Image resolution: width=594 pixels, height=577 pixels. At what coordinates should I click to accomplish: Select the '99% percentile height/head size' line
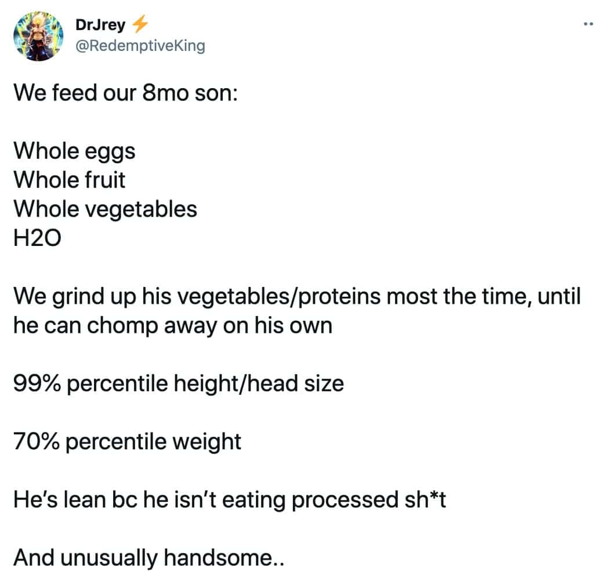tap(179, 383)
